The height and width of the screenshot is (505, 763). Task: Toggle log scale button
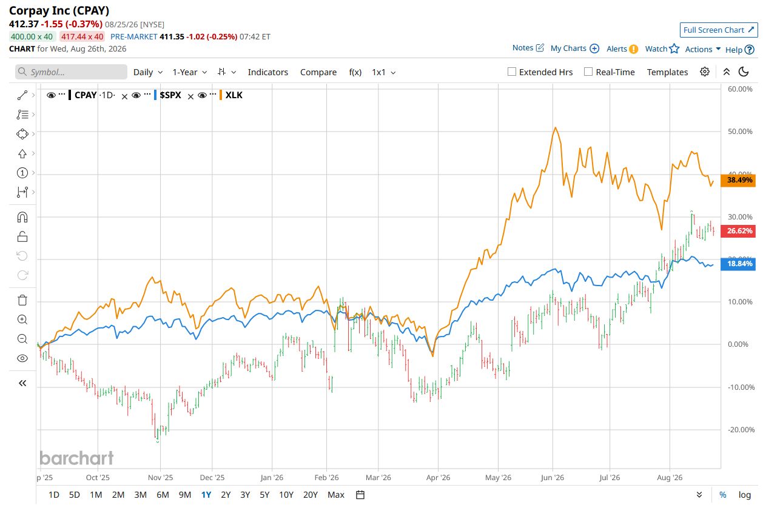(x=744, y=495)
